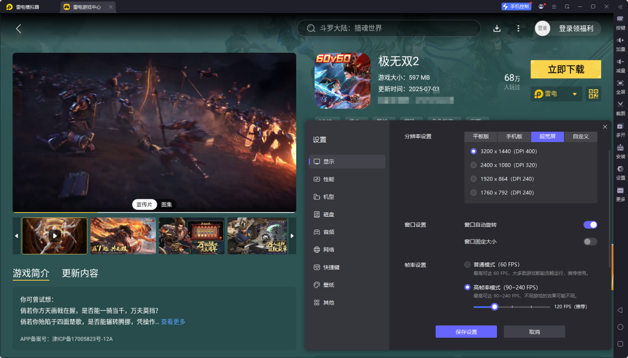This screenshot has height=358, width=628.
Task: Switch to the 自定义 resolution tab
Action: click(580, 136)
